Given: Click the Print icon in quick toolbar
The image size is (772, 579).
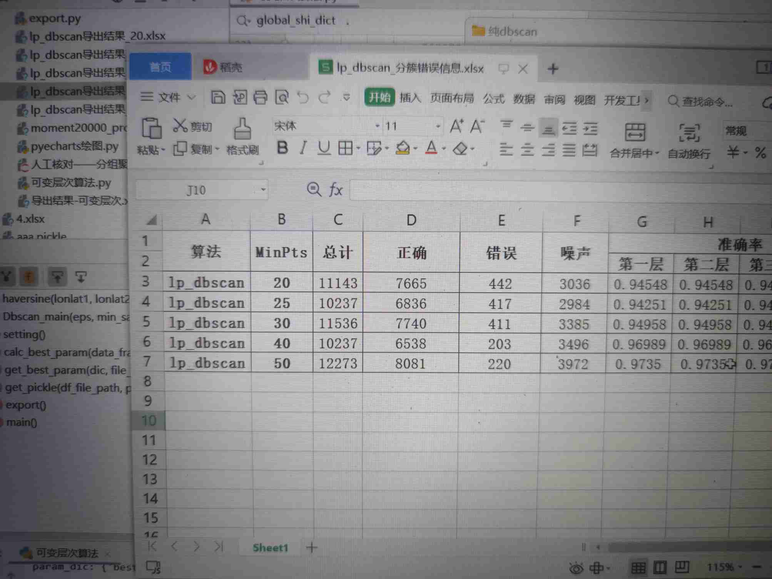Looking at the screenshot, I should point(260,97).
